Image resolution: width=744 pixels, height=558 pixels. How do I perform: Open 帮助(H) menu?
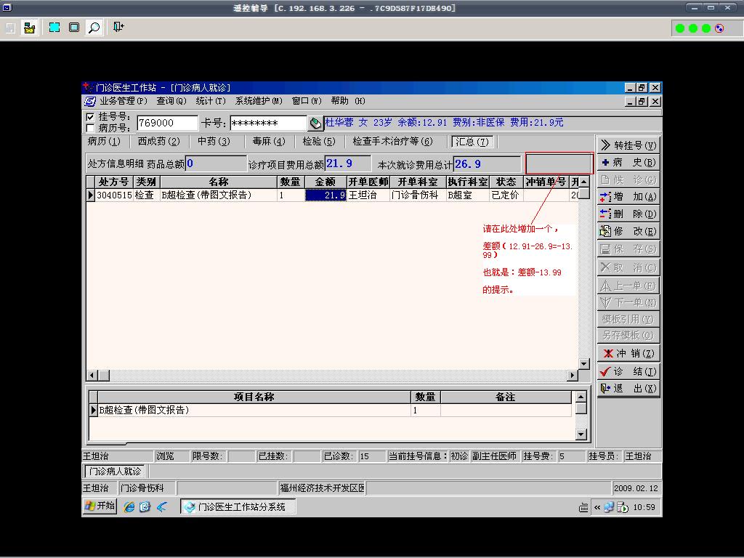point(348,101)
